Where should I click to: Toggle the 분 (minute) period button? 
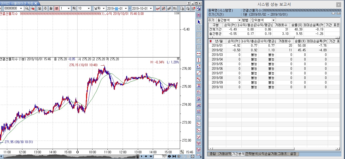pos(56,8)
